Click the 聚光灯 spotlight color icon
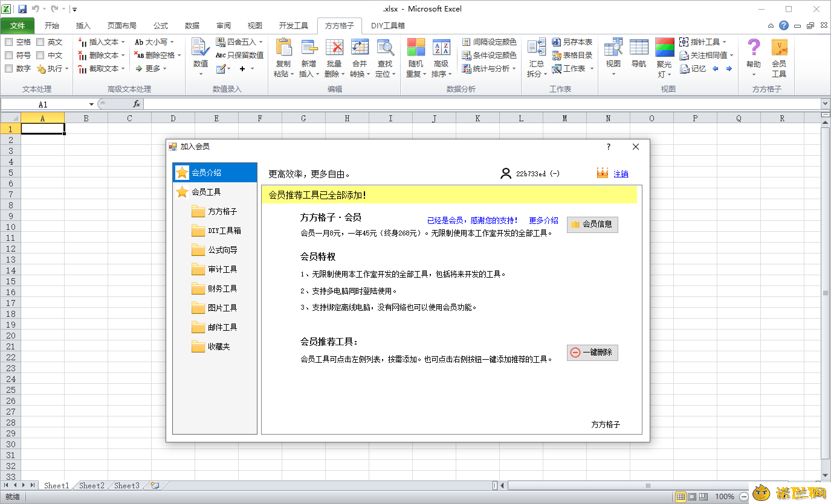The image size is (831, 504). pyautogui.click(x=664, y=48)
